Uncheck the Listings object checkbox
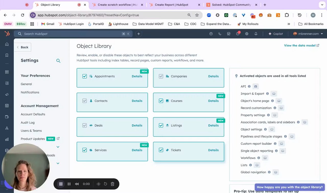Image resolution: width=327 pixels, height=193 pixels. click(161, 125)
